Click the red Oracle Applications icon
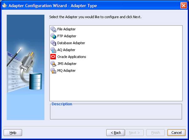This screenshot has height=140, width=189. pyautogui.click(x=53, y=57)
